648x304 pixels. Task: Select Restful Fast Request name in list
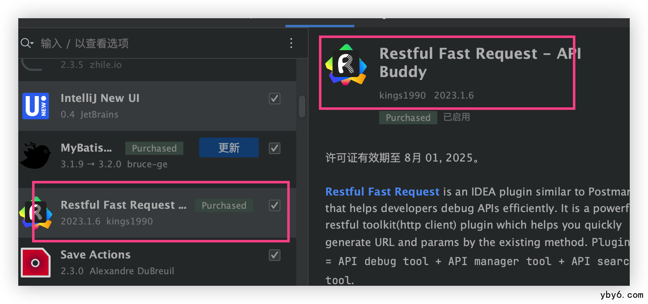124,205
